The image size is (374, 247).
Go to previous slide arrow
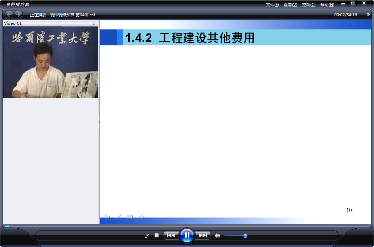click(107, 217)
